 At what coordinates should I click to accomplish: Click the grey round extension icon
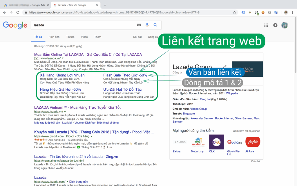tap(269, 12)
